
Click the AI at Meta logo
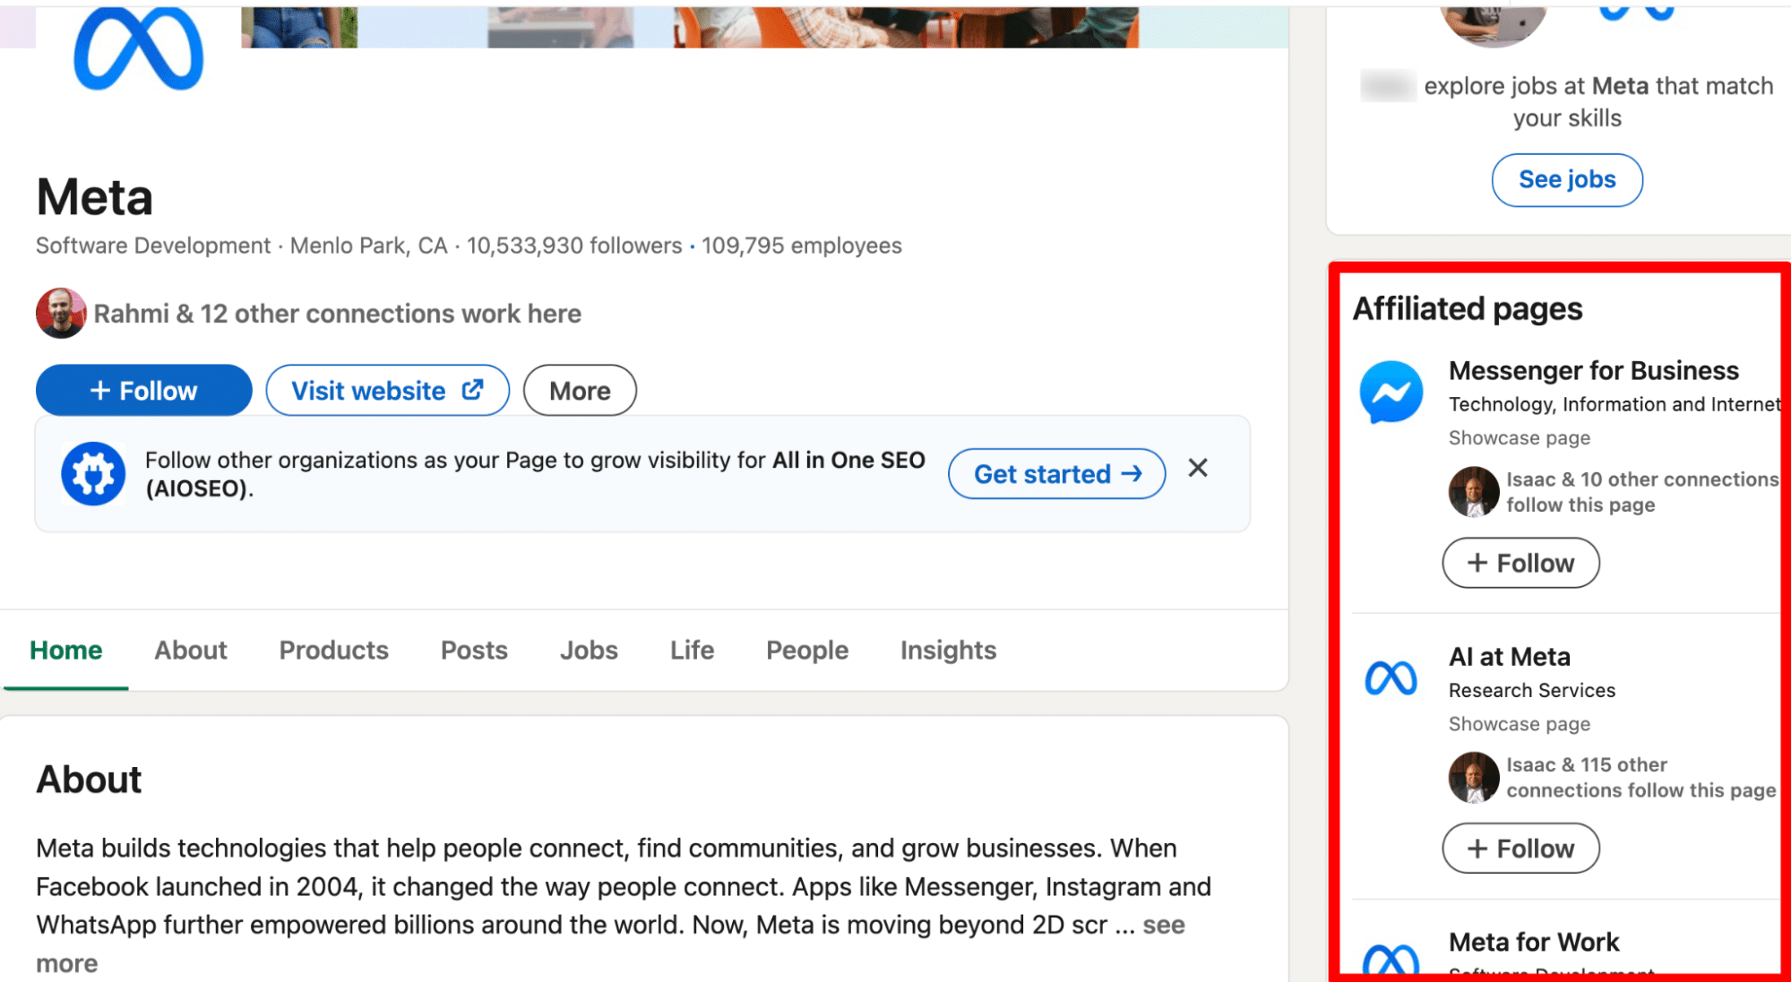tap(1391, 678)
